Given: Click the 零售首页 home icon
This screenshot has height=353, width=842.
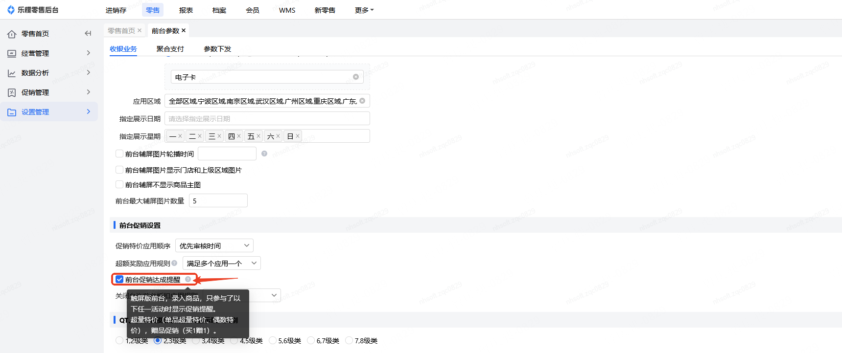Looking at the screenshot, I should pyautogui.click(x=12, y=34).
